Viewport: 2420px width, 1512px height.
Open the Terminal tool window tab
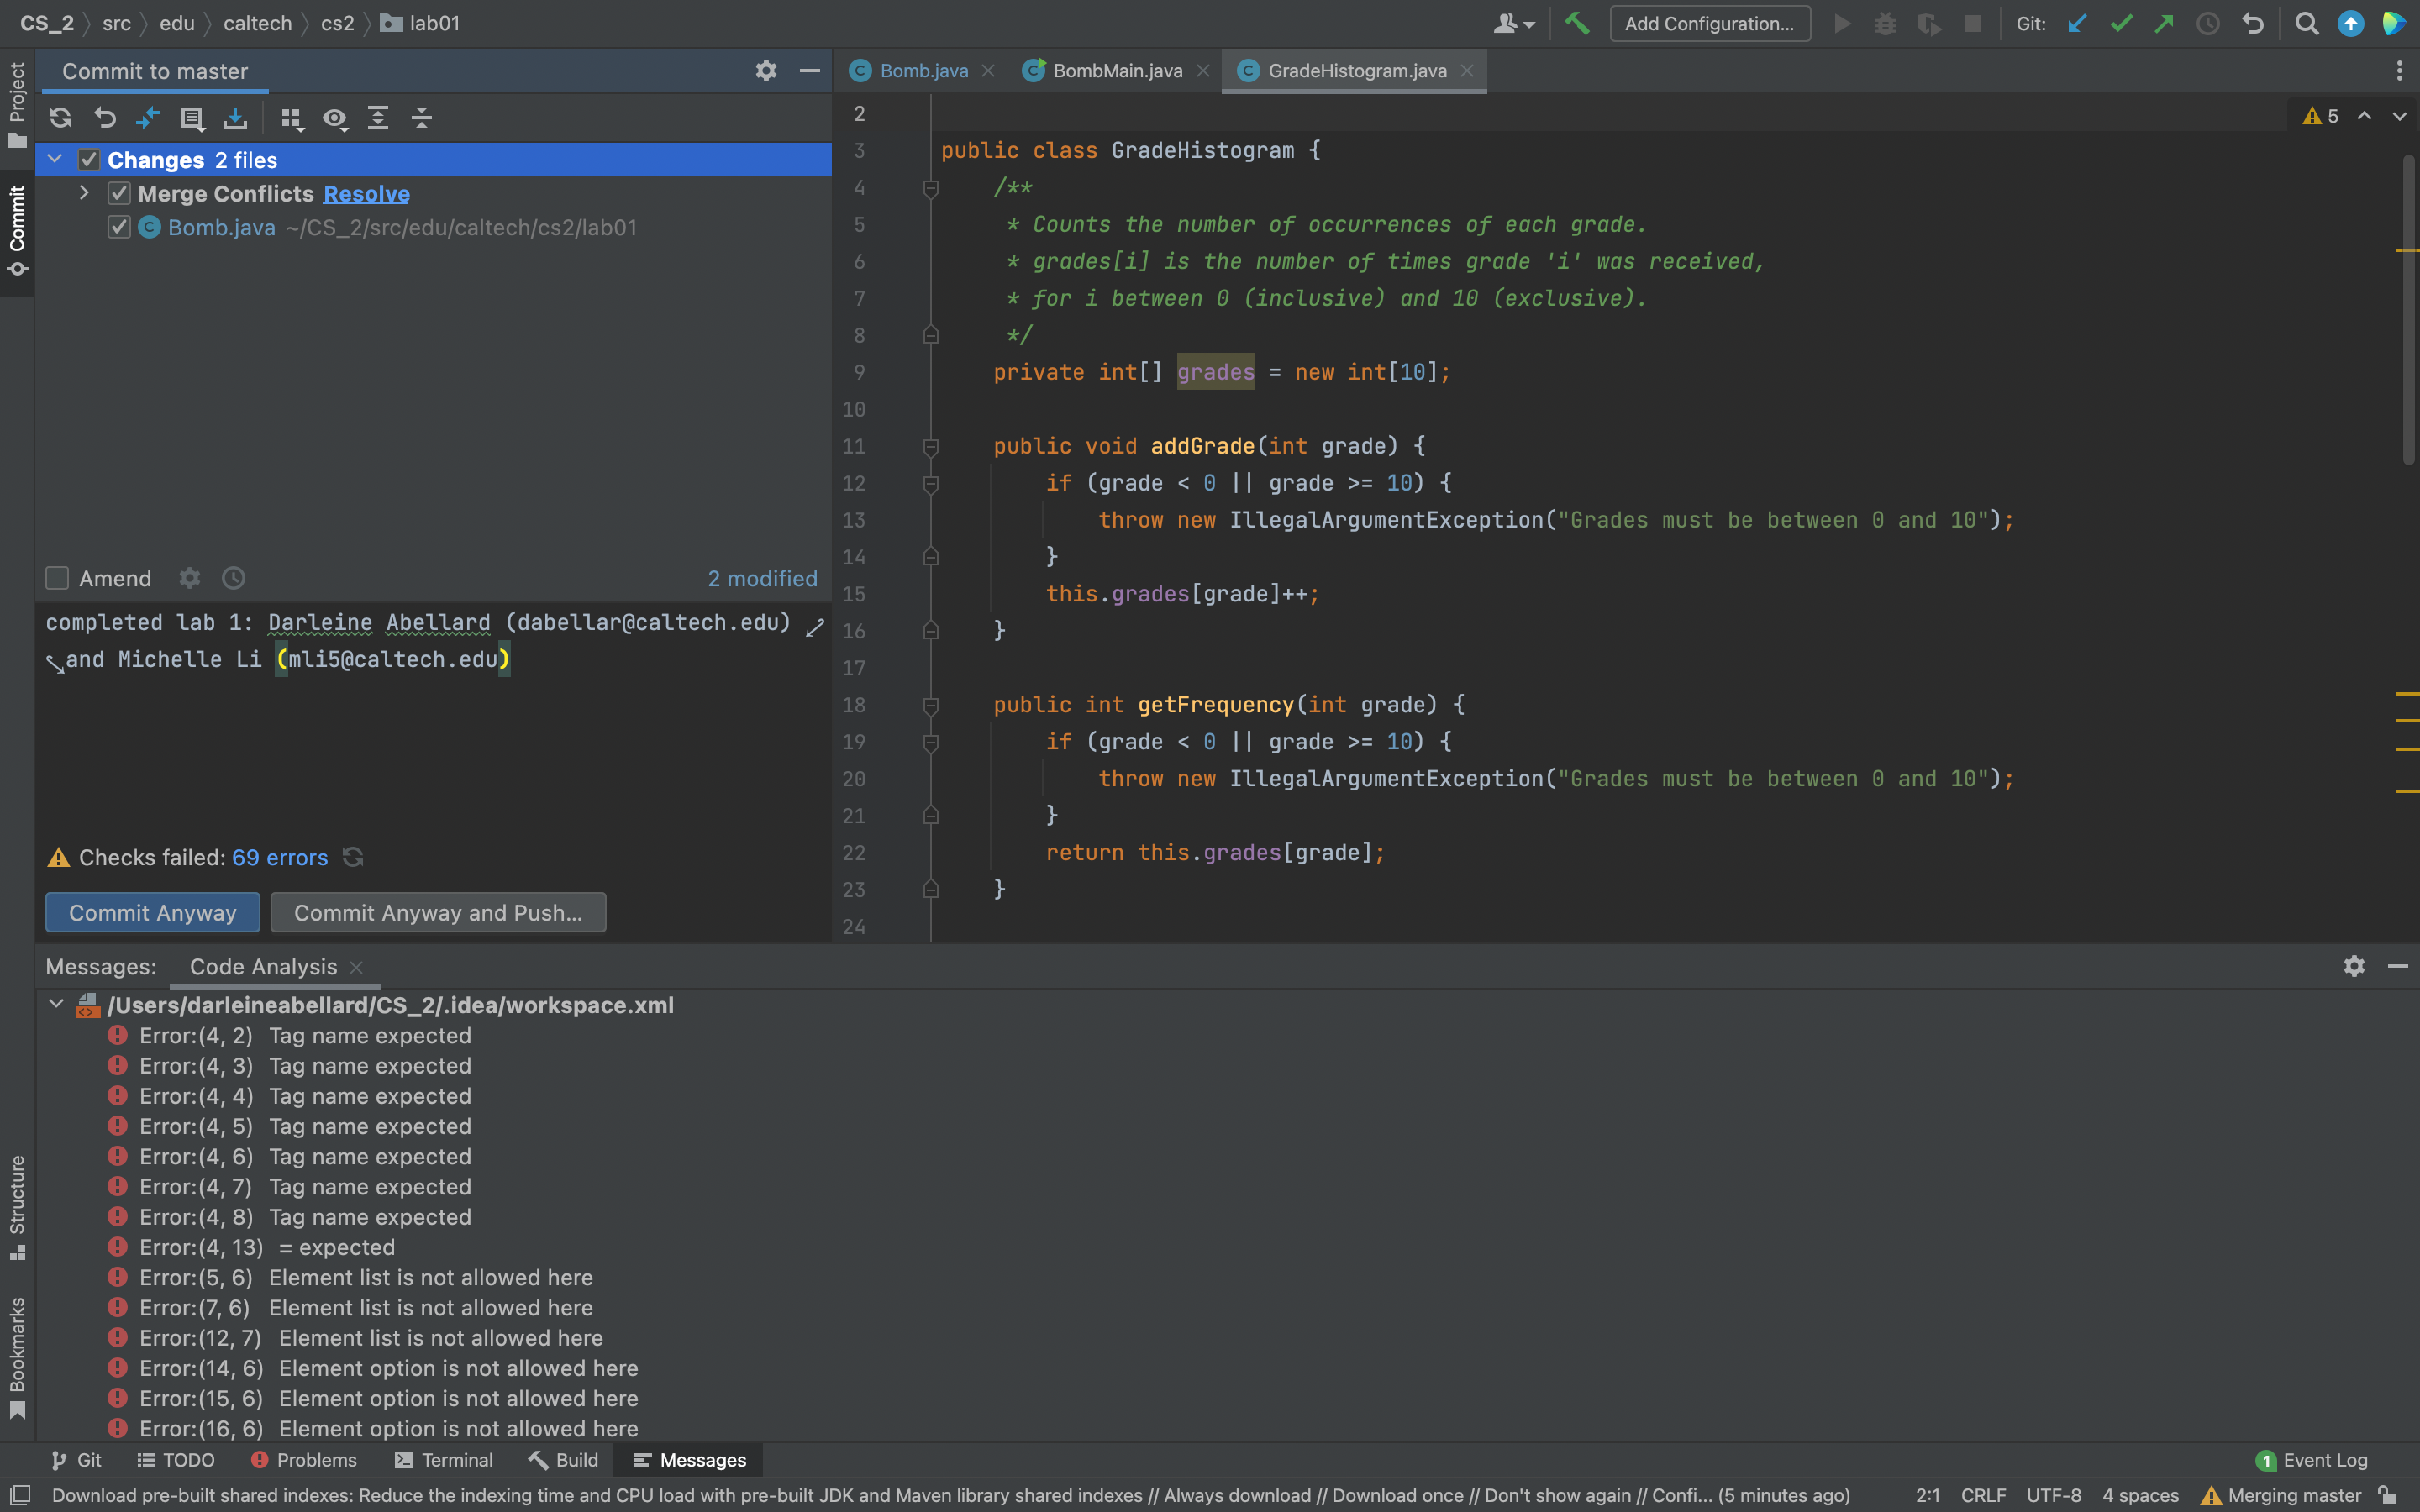[x=444, y=1460]
